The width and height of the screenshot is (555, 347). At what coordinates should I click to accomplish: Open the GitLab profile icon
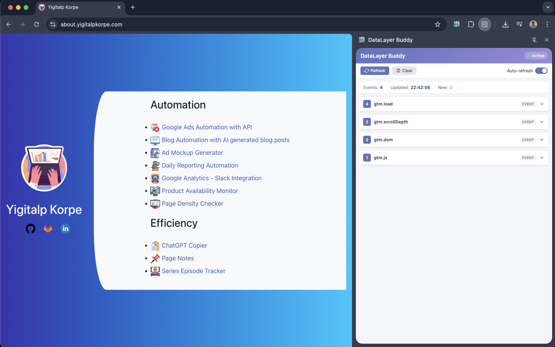click(x=48, y=229)
